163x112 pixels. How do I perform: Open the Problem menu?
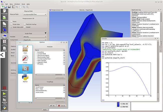coord(17,4)
